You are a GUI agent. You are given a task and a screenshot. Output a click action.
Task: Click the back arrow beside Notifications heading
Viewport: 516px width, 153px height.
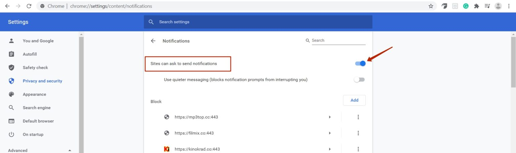pyautogui.click(x=153, y=41)
